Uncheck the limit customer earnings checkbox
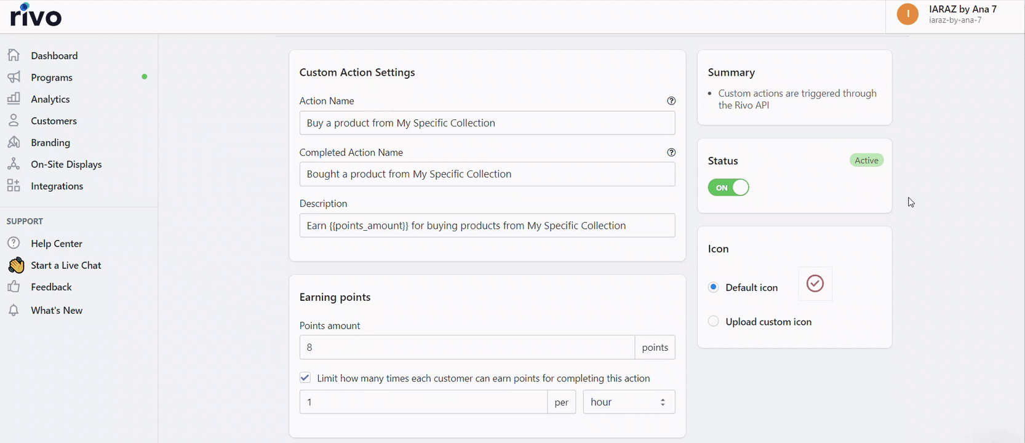Image resolution: width=1025 pixels, height=443 pixels. [305, 378]
